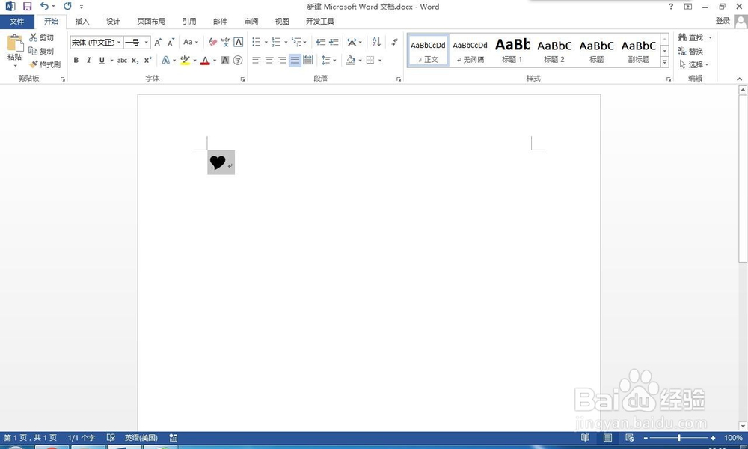The image size is (748, 449).
Task: Click the Undo arrow icon
Action: (44, 6)
